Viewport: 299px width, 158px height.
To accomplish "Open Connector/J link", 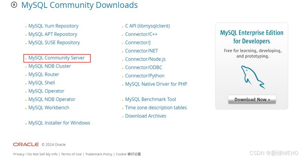I will pos(138,43).
